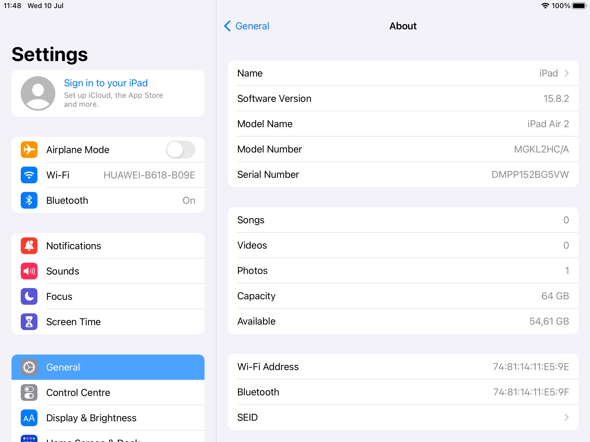Tap the Airplane Mode orange icon
Image resolution: width=590 pixels, height=442 pixels.
tap(29, 150)
